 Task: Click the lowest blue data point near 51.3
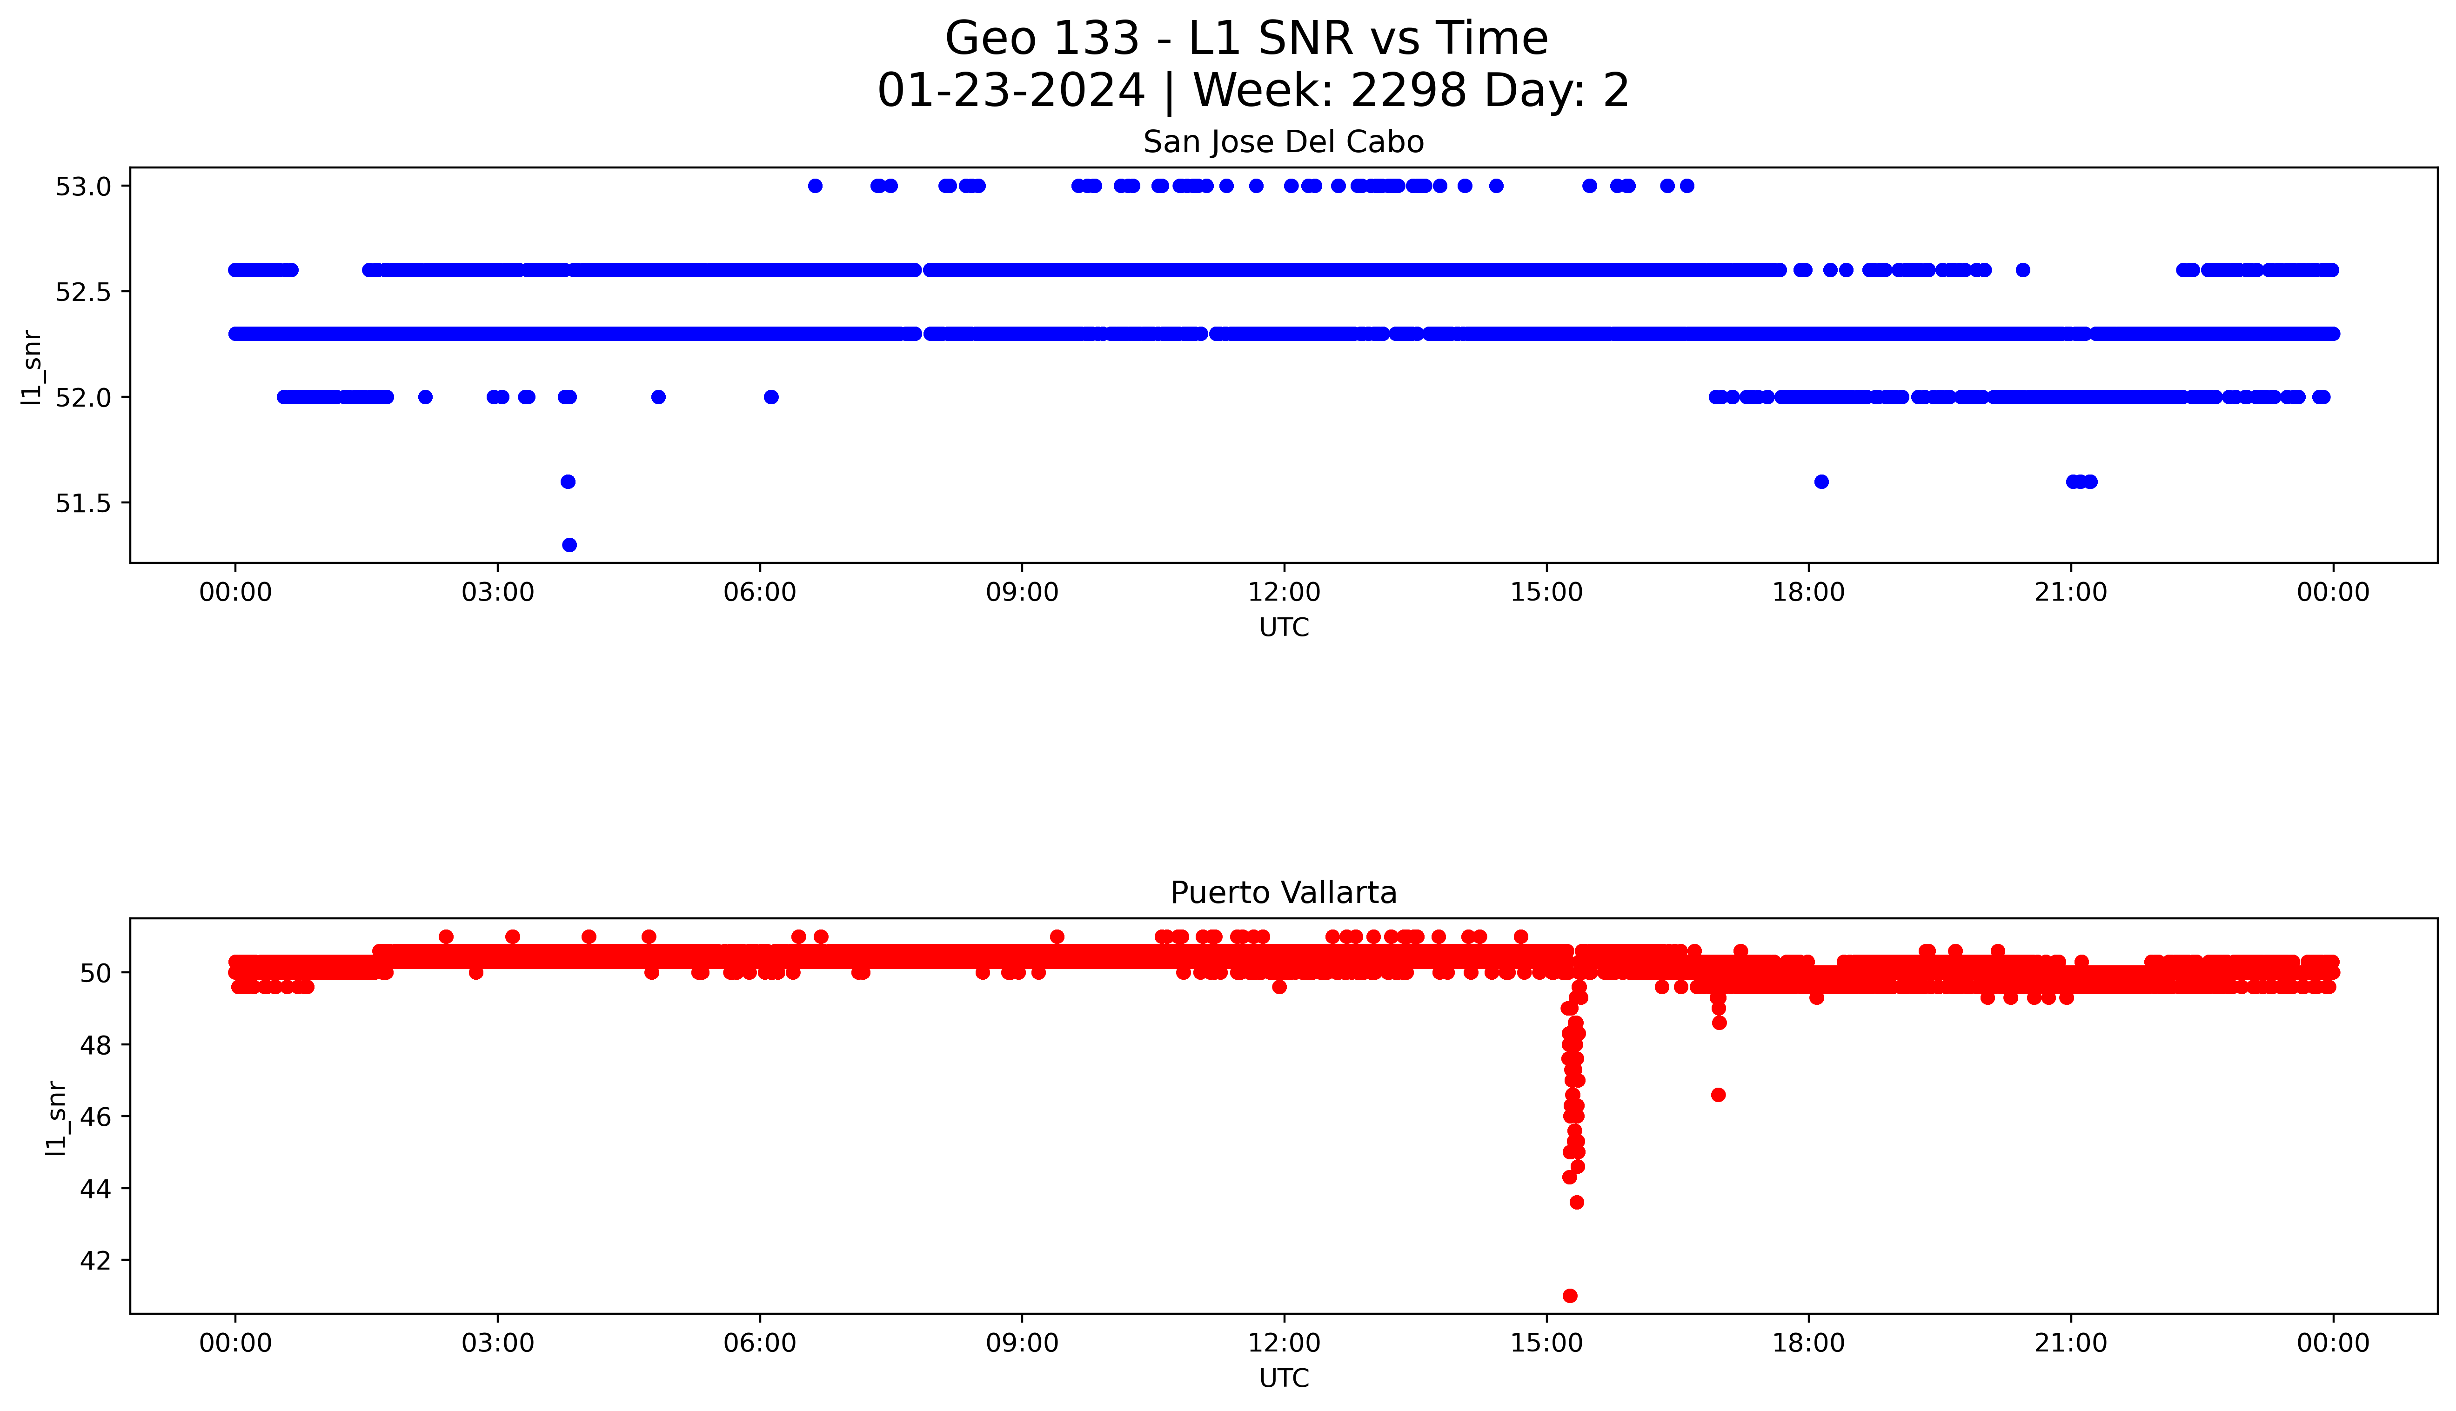pyautogui.click(x=569, y=545)
